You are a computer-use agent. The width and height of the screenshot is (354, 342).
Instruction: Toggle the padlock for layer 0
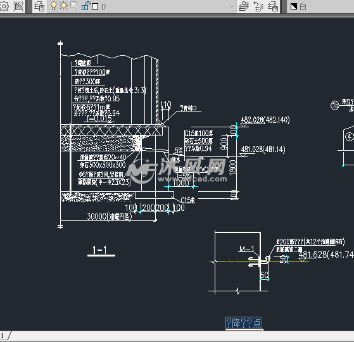(x=85, y=6)
